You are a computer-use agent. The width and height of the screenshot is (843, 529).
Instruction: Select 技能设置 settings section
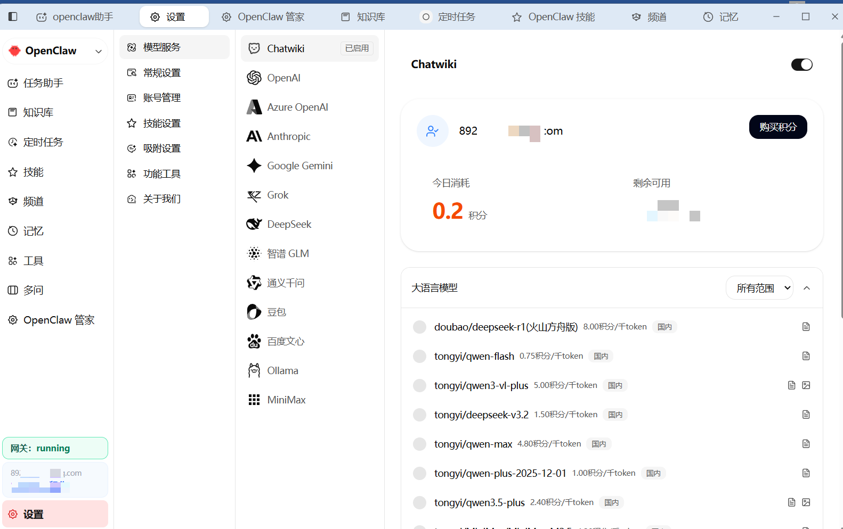coord(174,123)
